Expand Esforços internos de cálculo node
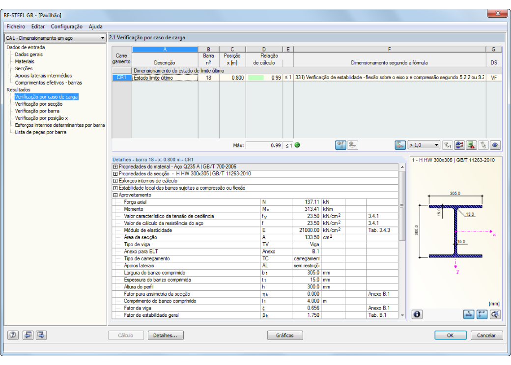511x365 pixels. 115,181
